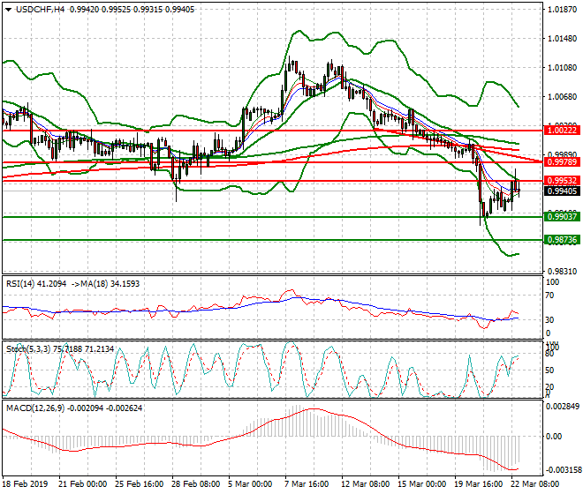Select the red 1.00222 resistance level label
Viewport: 583px width, 494px height.
click(562, 130)
